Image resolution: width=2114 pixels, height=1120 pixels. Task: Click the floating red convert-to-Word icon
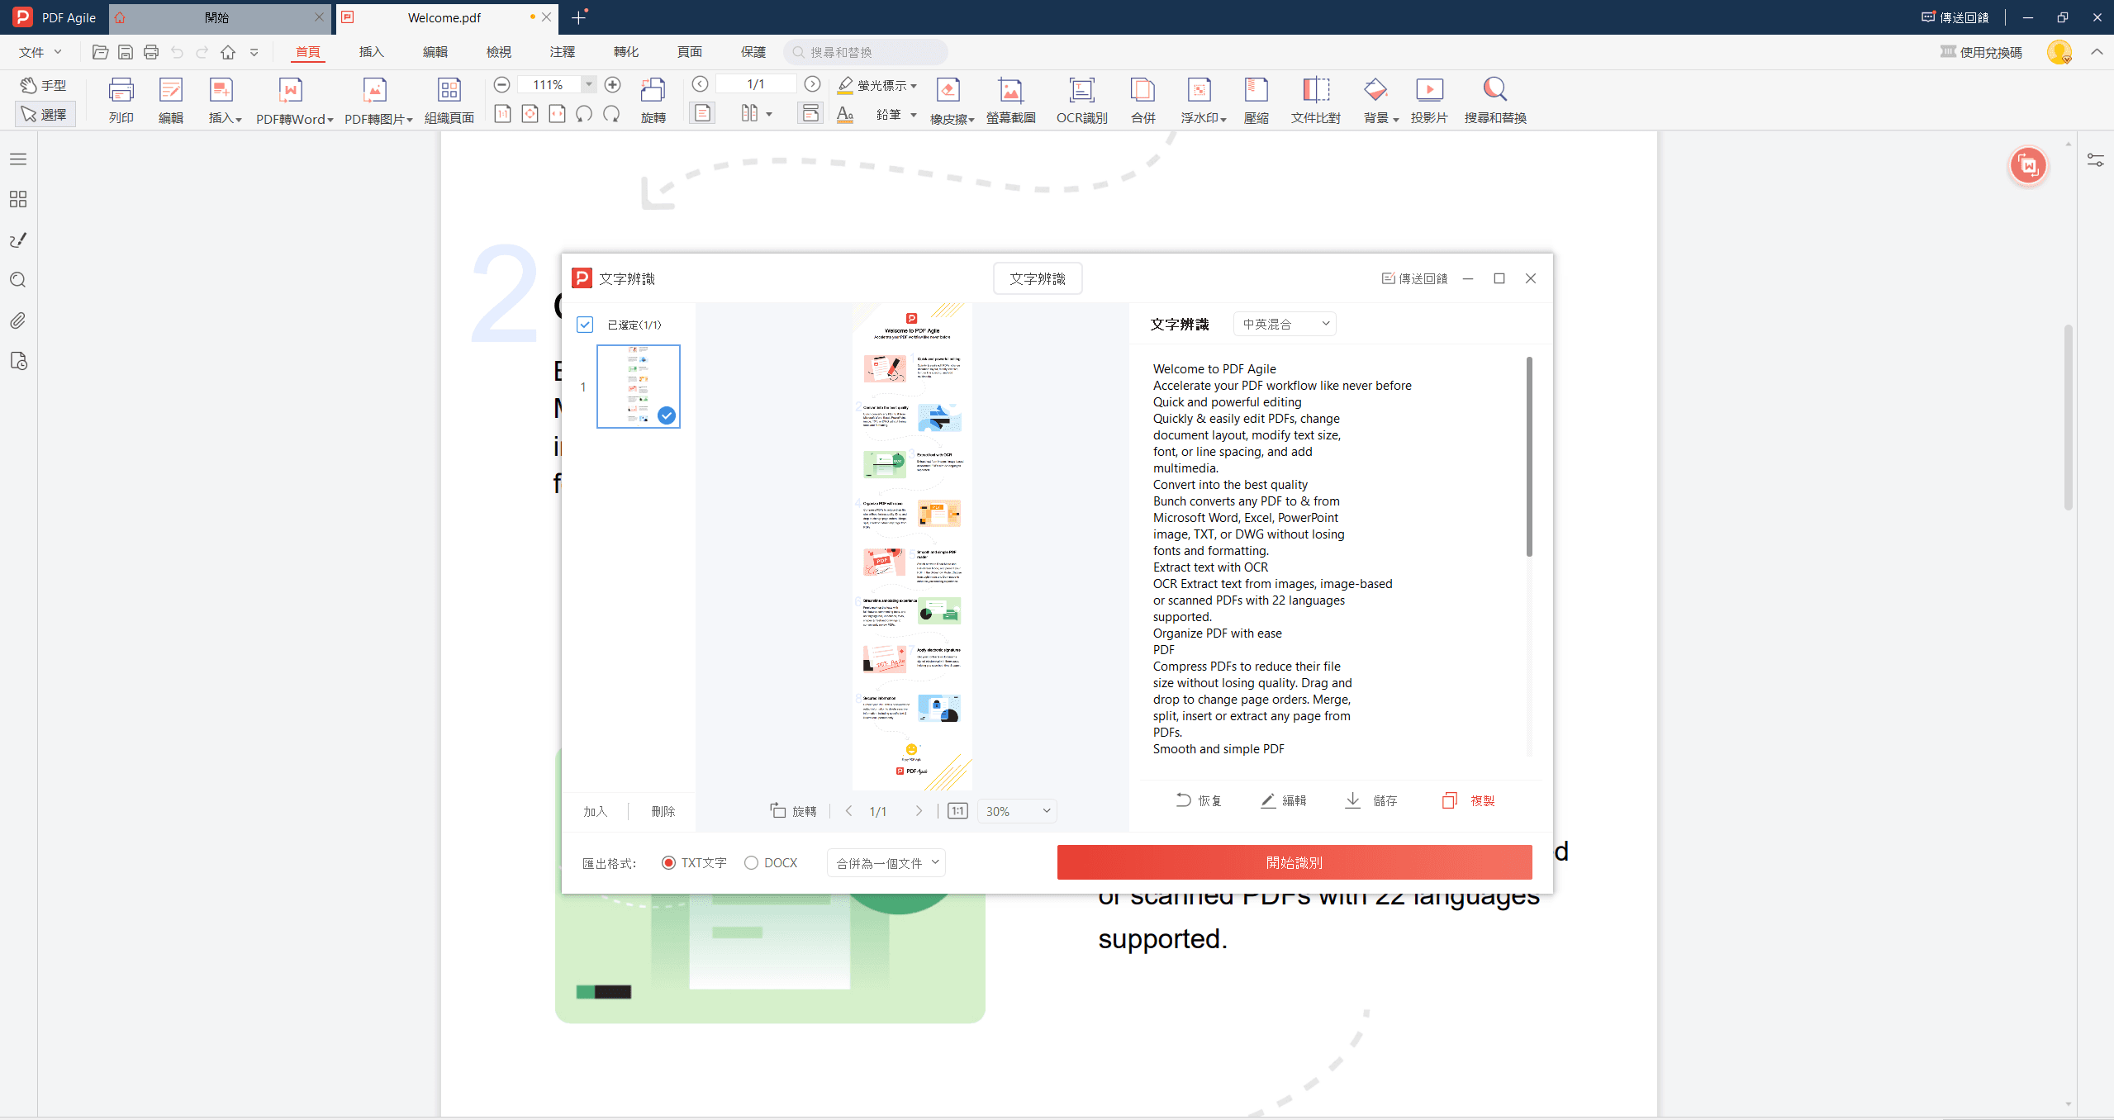pos(2028,166)
